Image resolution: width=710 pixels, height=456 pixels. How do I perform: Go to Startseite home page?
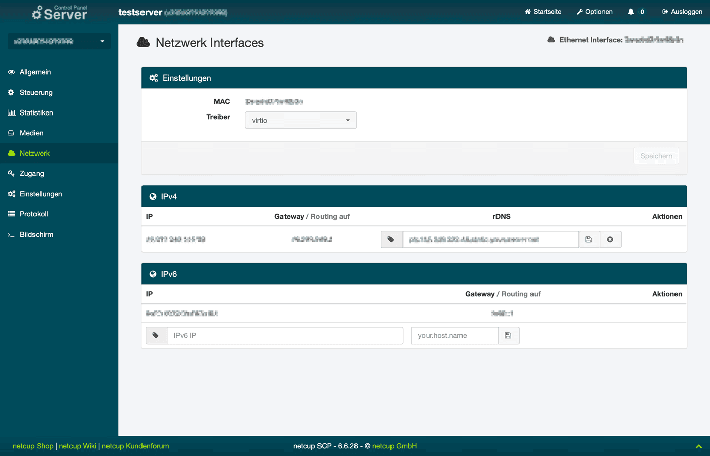pos(543,12)
